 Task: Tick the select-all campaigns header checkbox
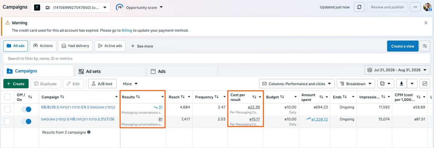(x=8, y=97)
